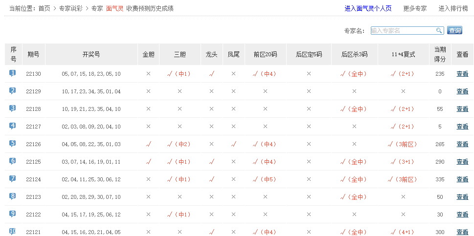This screenshot has width=474, height=236.
Task: Open 进入面气灵个人页 link
Action: click(368, 8)
